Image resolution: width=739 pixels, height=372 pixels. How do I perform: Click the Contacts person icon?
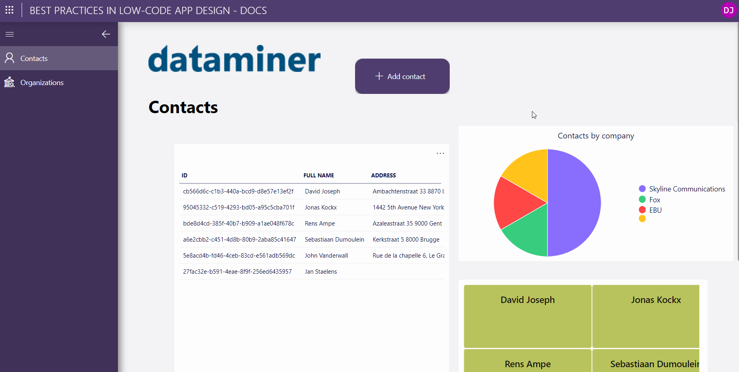pyautogui.click(x=10, y=58)
